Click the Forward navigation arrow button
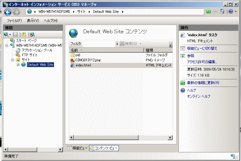Image resolution: width=241 pixels, height=161 pixels. click(x=16, y=12)
